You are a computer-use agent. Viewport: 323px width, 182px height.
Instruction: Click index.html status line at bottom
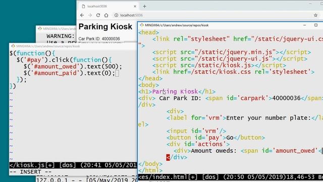point(230,177)
